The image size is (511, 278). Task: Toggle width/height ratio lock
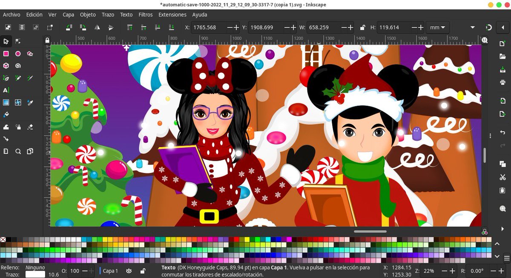coord(362,27)
